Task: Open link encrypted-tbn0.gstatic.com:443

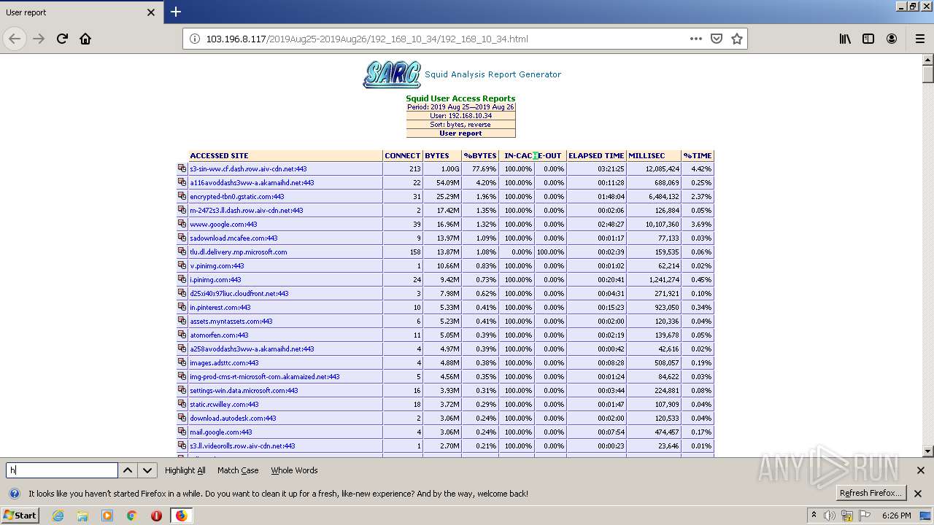Action: [237, 197]
